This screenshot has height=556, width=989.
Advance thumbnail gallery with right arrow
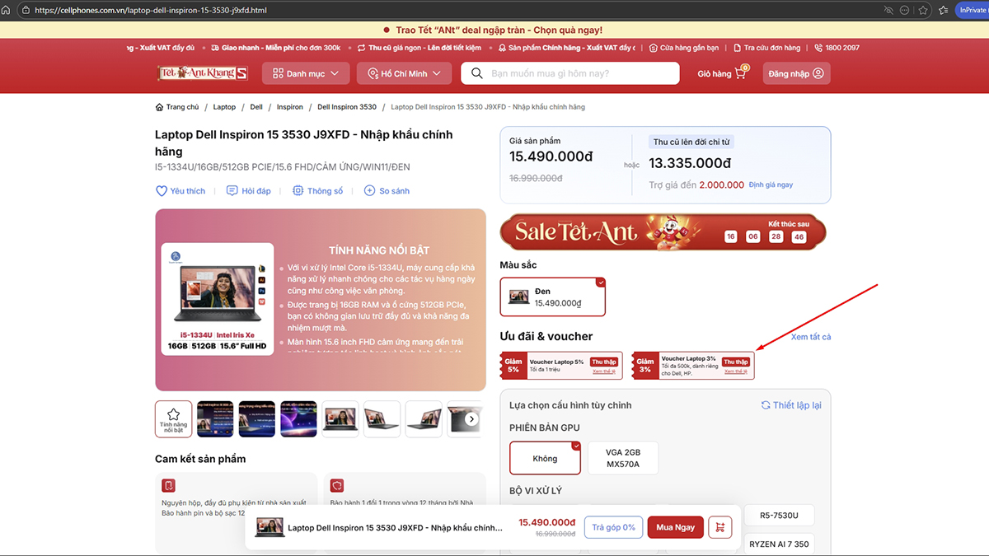point(471,418)
